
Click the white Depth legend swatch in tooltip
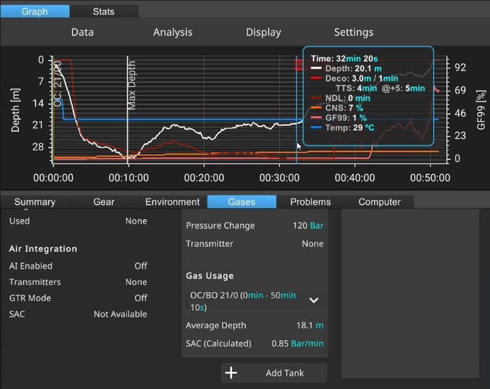point(316,68)
